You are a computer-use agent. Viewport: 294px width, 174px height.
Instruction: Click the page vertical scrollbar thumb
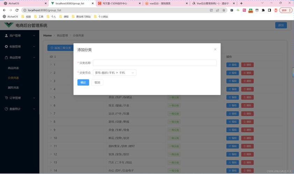click(x=293, y=72)
